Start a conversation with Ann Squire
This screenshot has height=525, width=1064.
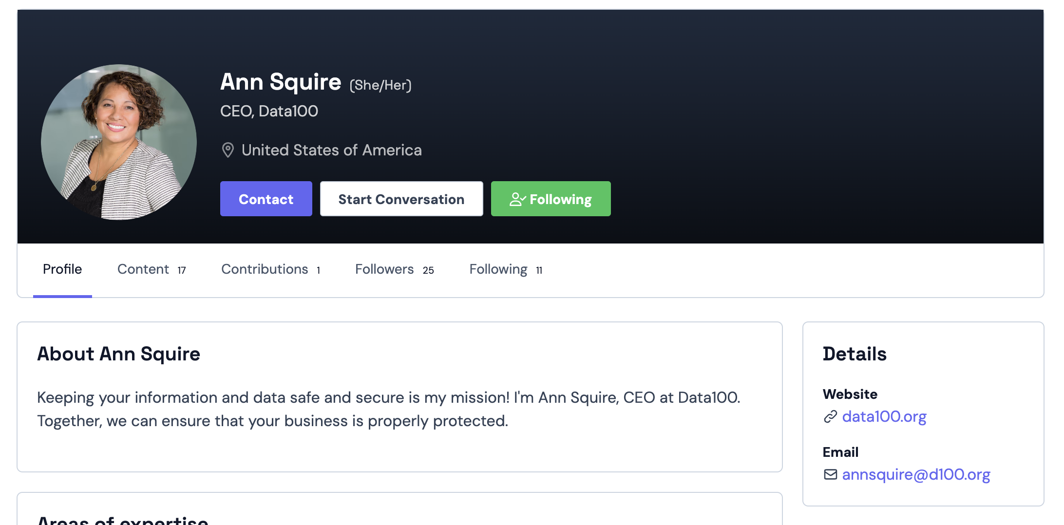point(401,199)
